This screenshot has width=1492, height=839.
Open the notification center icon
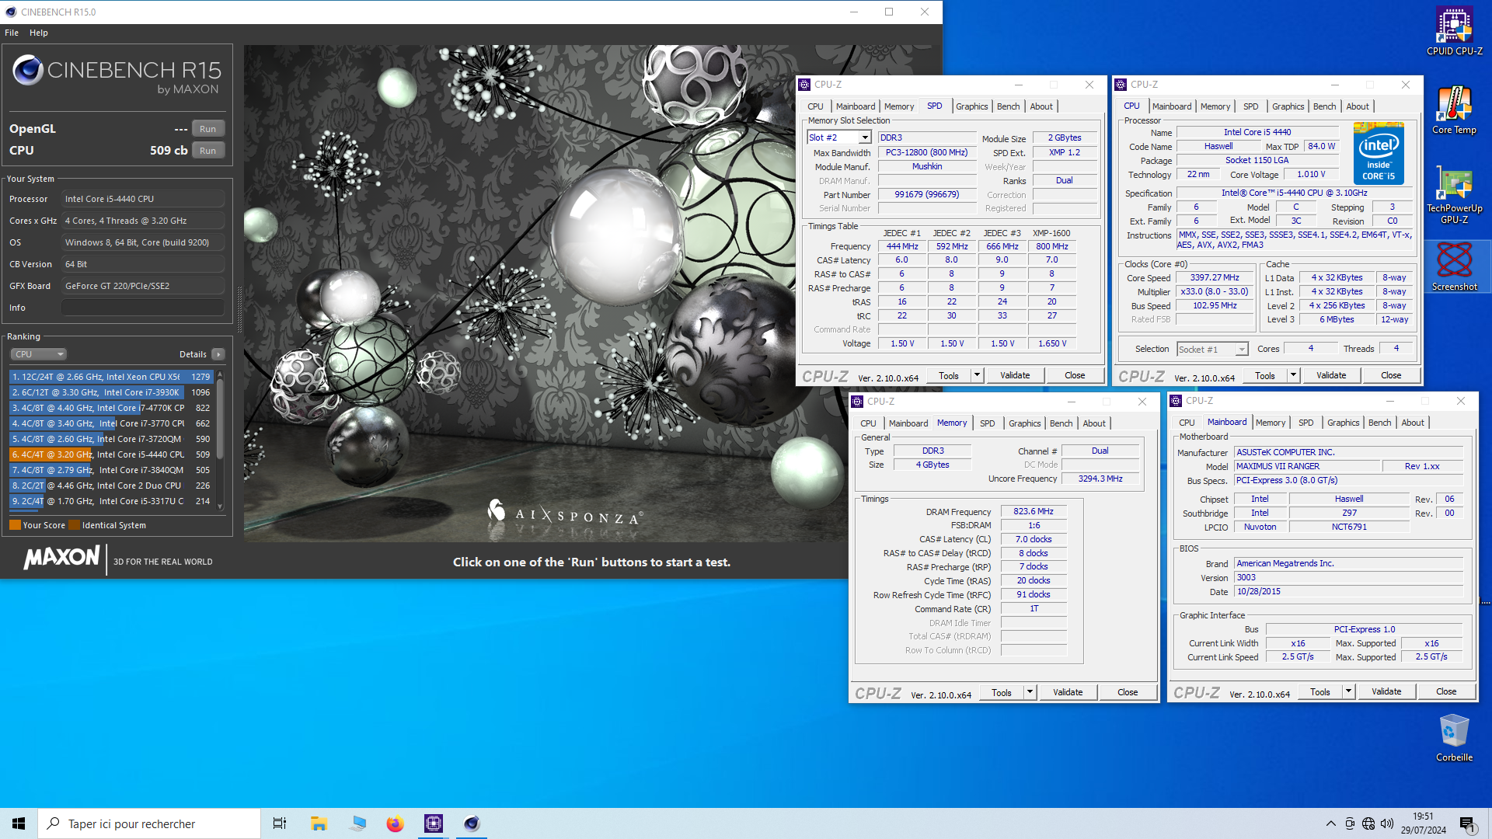tap(1468, 824)
